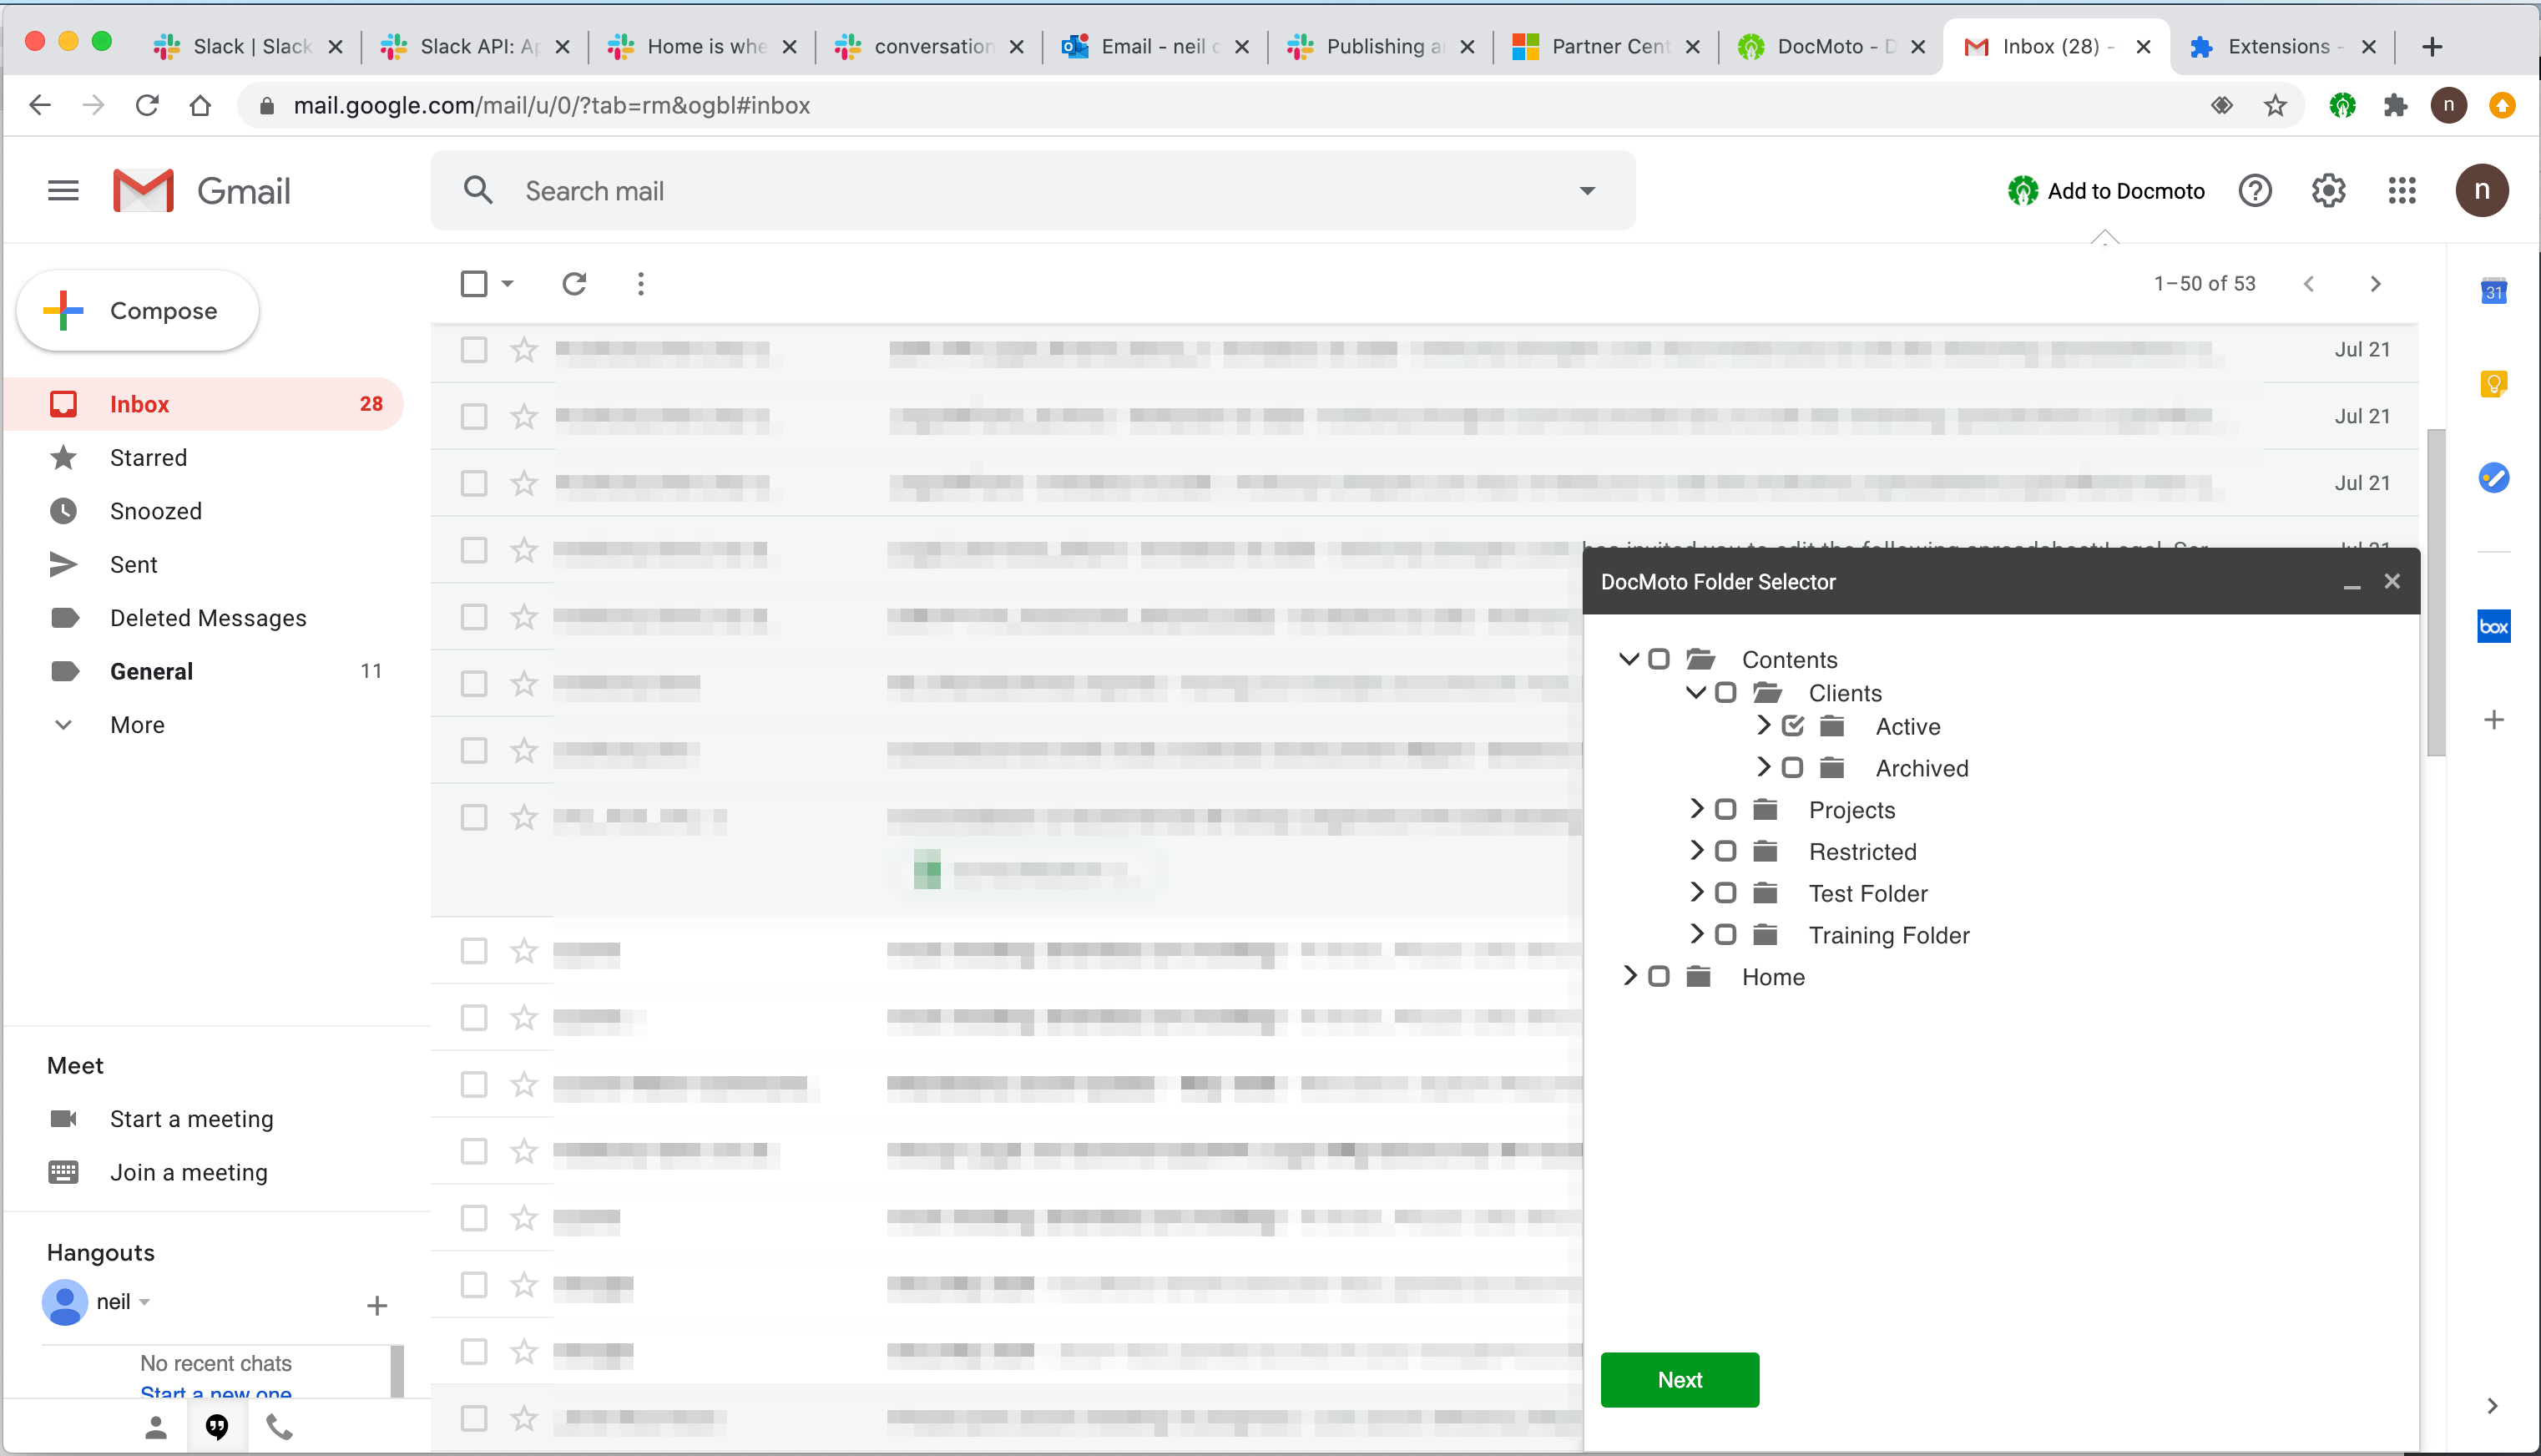Open Gmail main menu hamburger icon
This screenshot has width=2541, height=1456.
63,190
